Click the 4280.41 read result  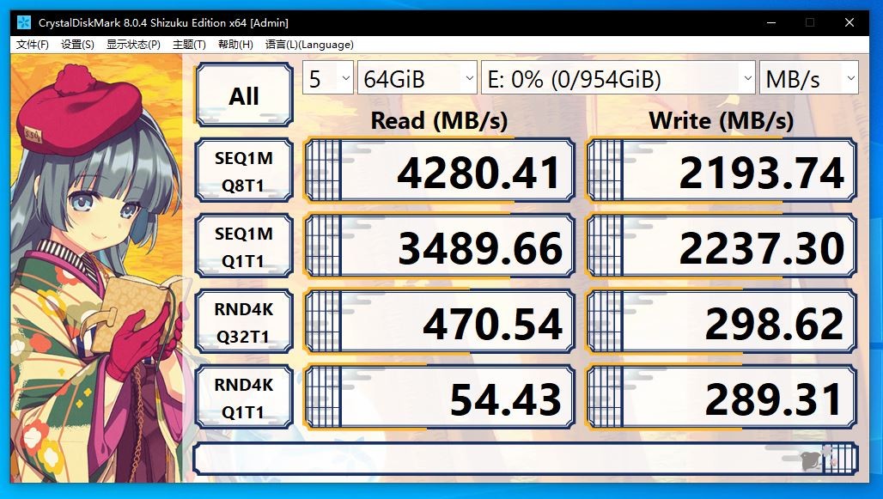click(439, 171)
